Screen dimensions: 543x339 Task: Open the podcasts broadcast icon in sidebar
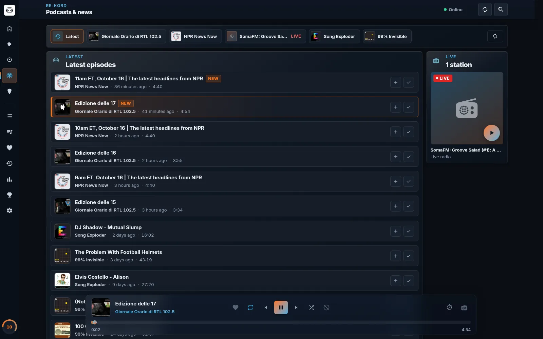[10, 76]
